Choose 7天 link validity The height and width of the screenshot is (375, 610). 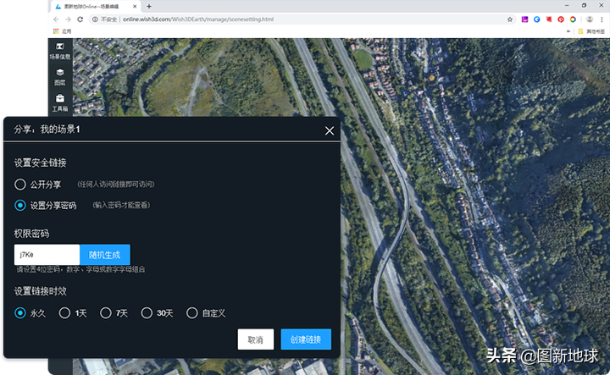pyautogui.click(x=105, y=313)
